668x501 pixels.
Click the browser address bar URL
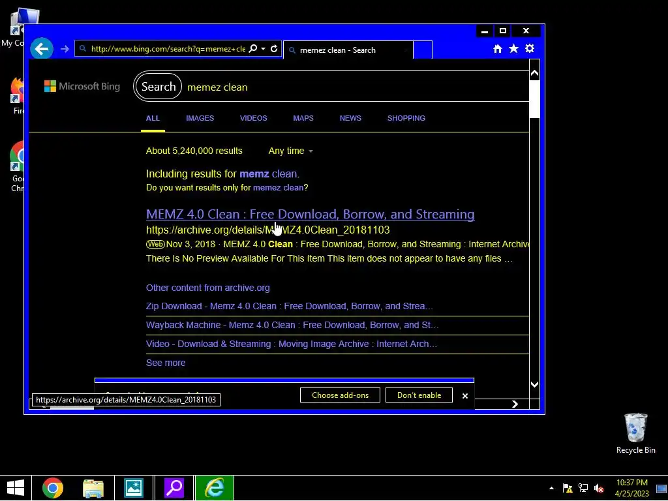tap(168, 48)
